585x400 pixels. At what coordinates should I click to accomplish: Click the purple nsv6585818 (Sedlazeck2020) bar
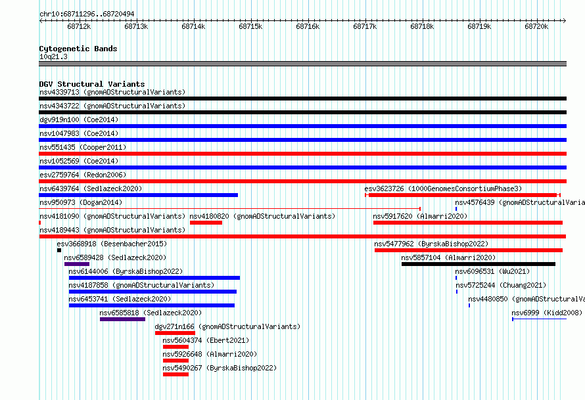tap(123, 319)
